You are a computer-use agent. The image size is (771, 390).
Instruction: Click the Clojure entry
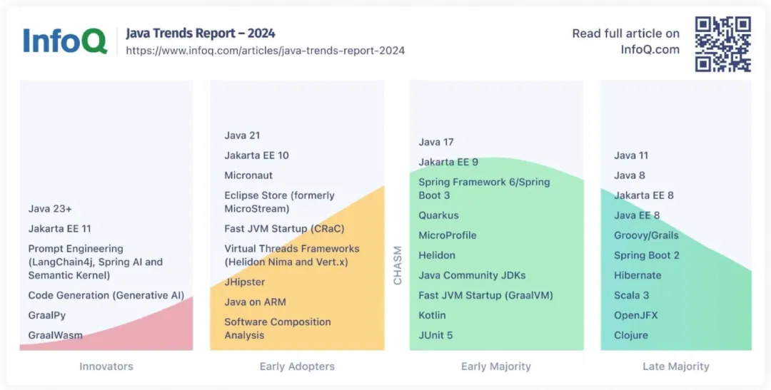631,335
